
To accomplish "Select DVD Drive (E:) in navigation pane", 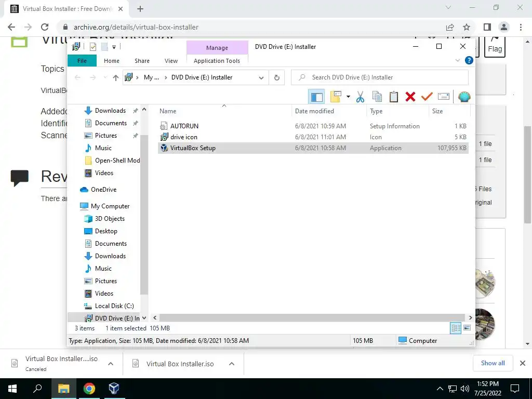I will [x=117, y=318].
